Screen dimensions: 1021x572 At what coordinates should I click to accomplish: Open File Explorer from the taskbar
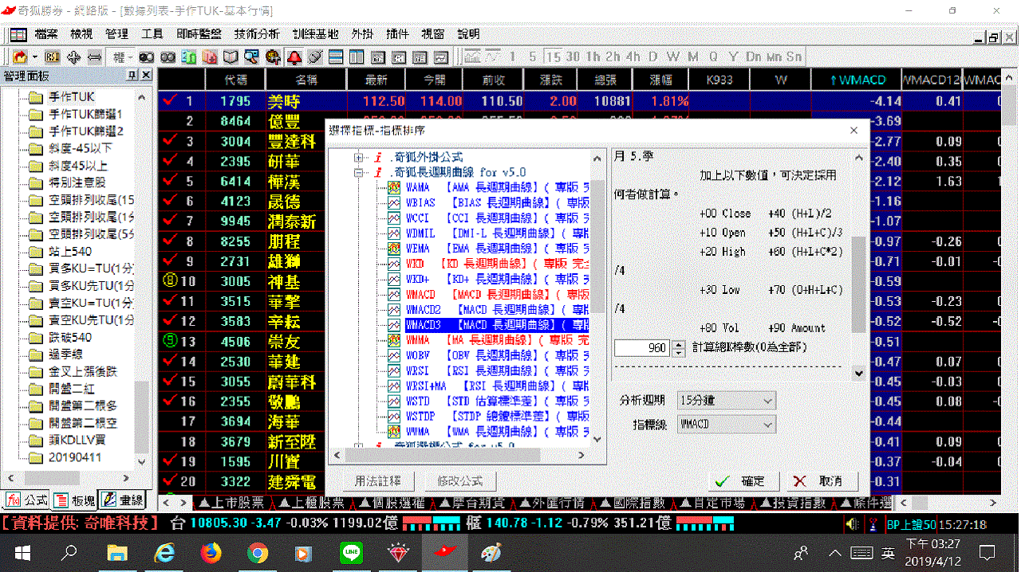click(118, 553)
